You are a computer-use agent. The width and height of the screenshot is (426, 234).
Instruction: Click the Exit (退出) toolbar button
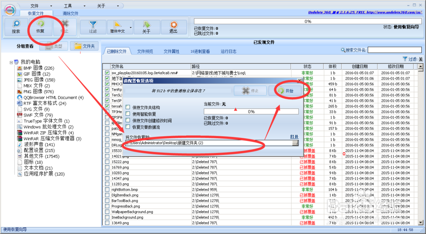[x=173, y=27]
